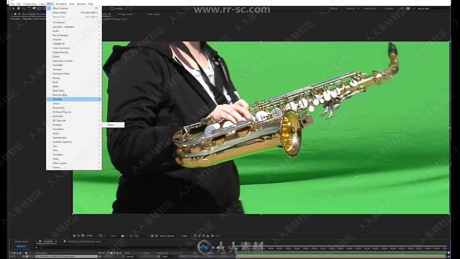Expand Keying effects submenu

click(x=74, y=78)
